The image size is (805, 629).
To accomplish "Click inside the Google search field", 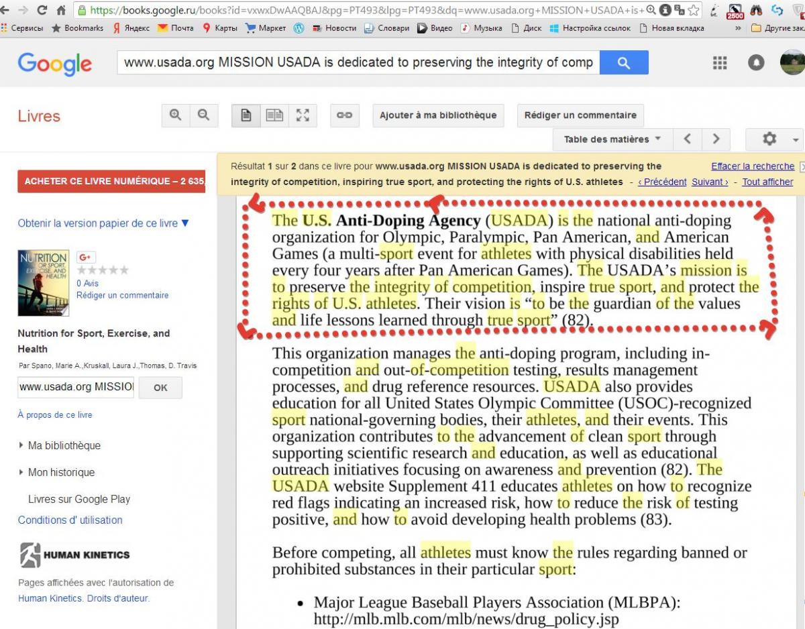I will 358,63.
